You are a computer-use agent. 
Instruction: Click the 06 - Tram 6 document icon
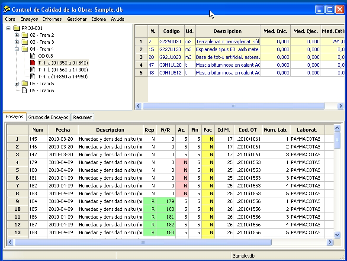point(24,90)
